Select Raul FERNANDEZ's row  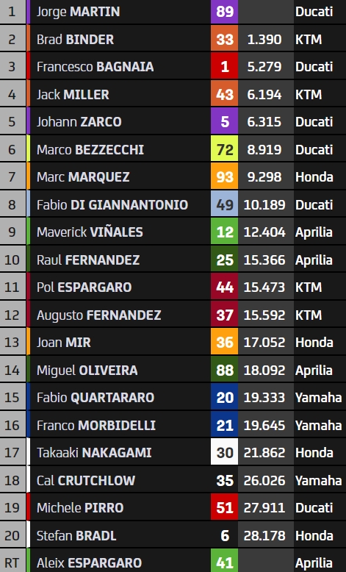coord(173,260)
